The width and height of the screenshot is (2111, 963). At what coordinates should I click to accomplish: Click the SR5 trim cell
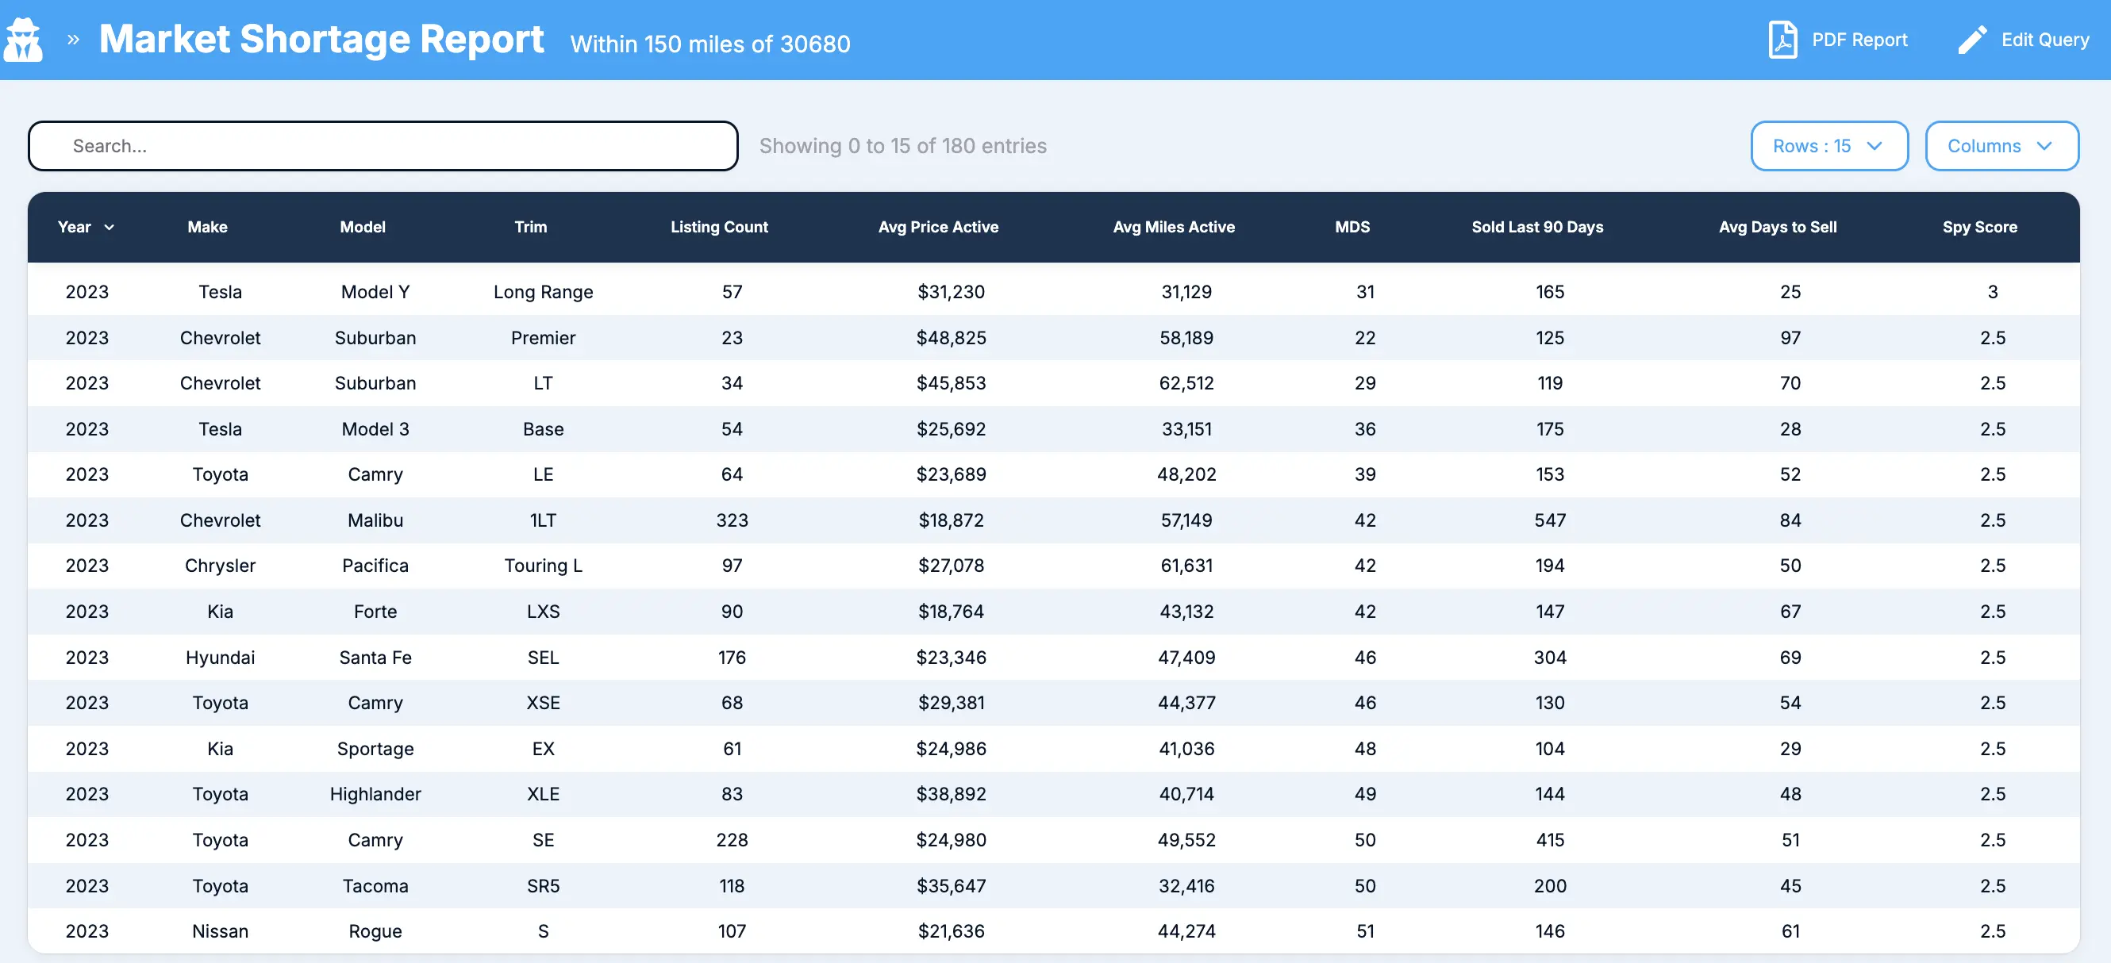(x=544, y=886)
